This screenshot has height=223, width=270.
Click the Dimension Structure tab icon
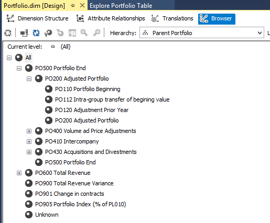click(10, 18)
